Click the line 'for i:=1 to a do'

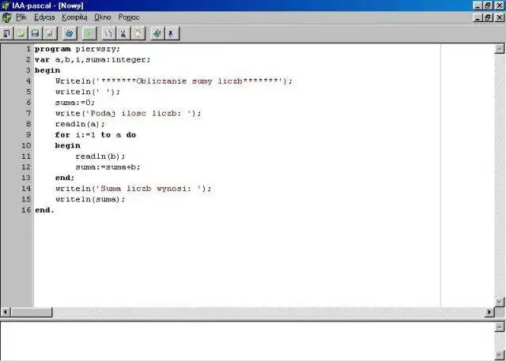point(96,135)
